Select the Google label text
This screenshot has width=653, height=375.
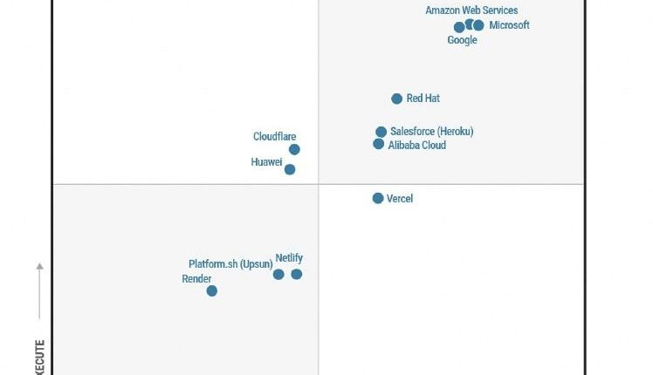[x=462, y=40]
